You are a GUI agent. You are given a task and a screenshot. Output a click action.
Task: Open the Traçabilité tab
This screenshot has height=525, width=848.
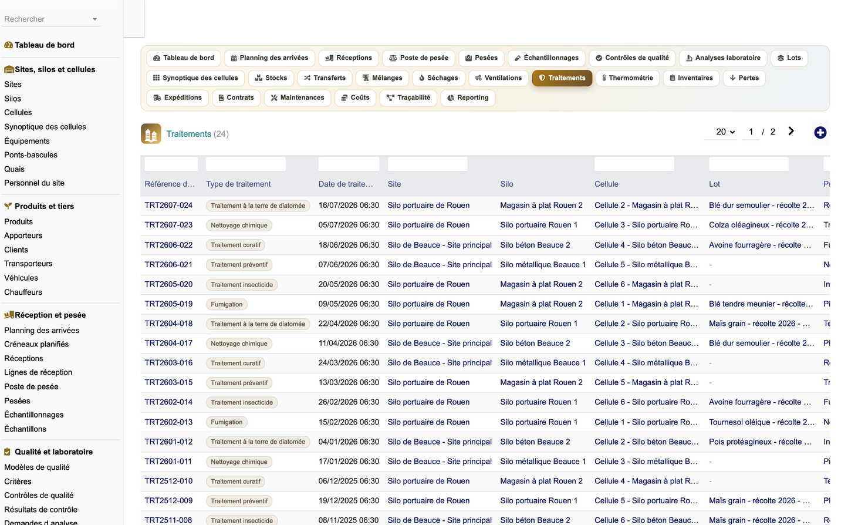tap(408, 98)
